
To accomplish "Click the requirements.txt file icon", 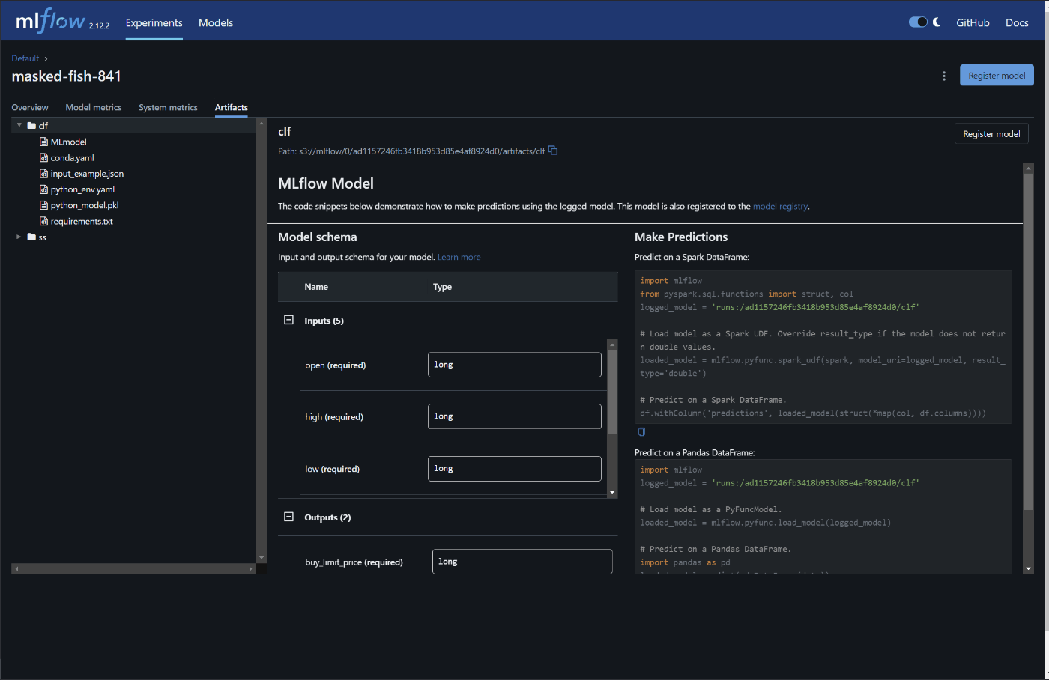I will (43, 221).
